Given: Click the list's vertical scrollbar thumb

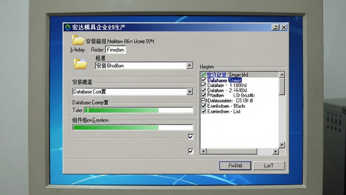Looking at the screenshot, I should click(x=282, y=86).
